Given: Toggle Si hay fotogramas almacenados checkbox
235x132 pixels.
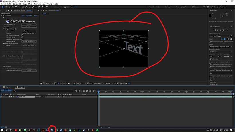Looking at the screenshot, I should pyautogui.click(x=210, y=64).
